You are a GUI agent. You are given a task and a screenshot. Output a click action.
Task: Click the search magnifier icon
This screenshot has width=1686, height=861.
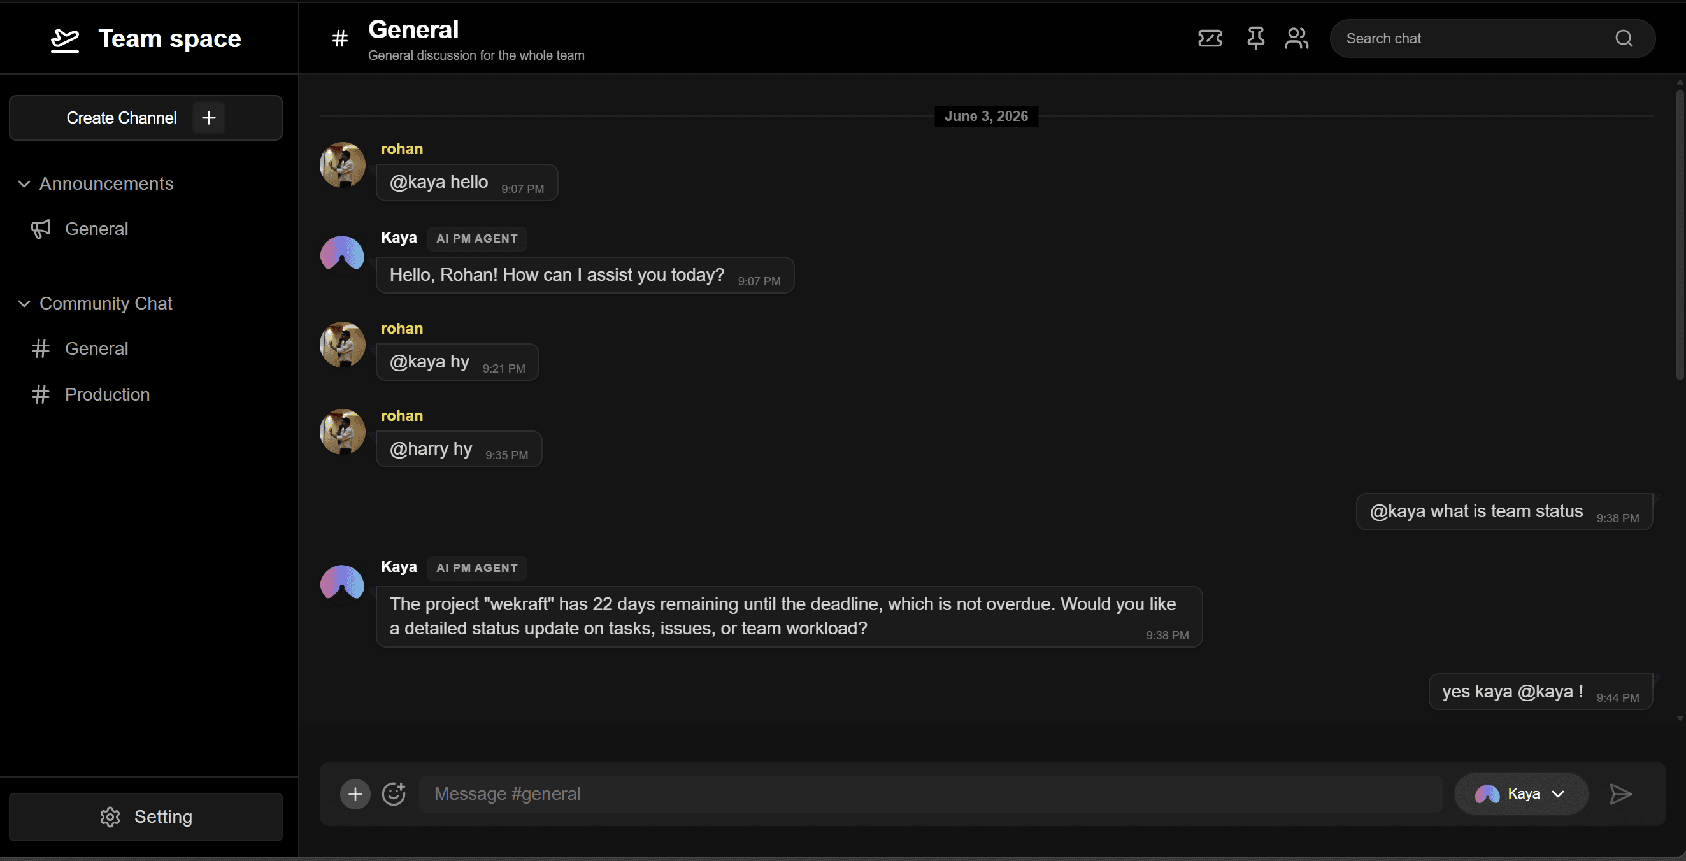click(x=1624, y=39)
